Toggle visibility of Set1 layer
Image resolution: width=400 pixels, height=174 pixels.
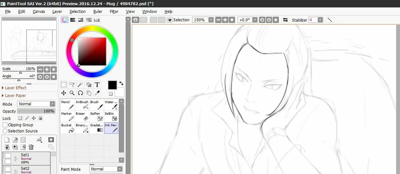(x=8, y=156)
